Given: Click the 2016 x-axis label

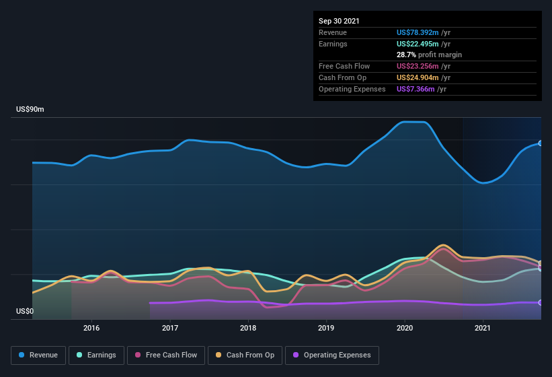Looking at the screenshot, I should [x=91, y=328].
